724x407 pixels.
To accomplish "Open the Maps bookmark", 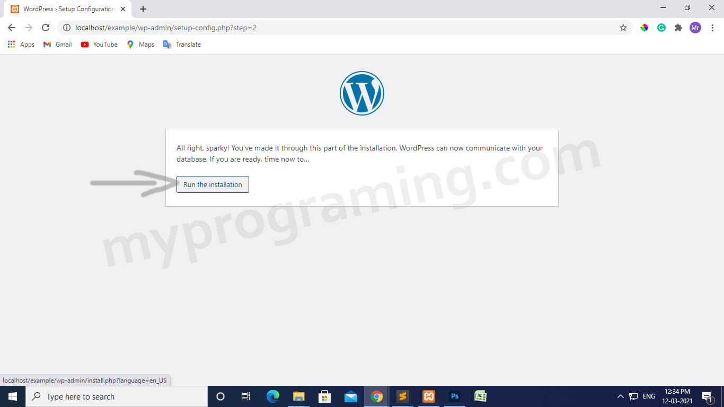I will click(x=140, y=45).
